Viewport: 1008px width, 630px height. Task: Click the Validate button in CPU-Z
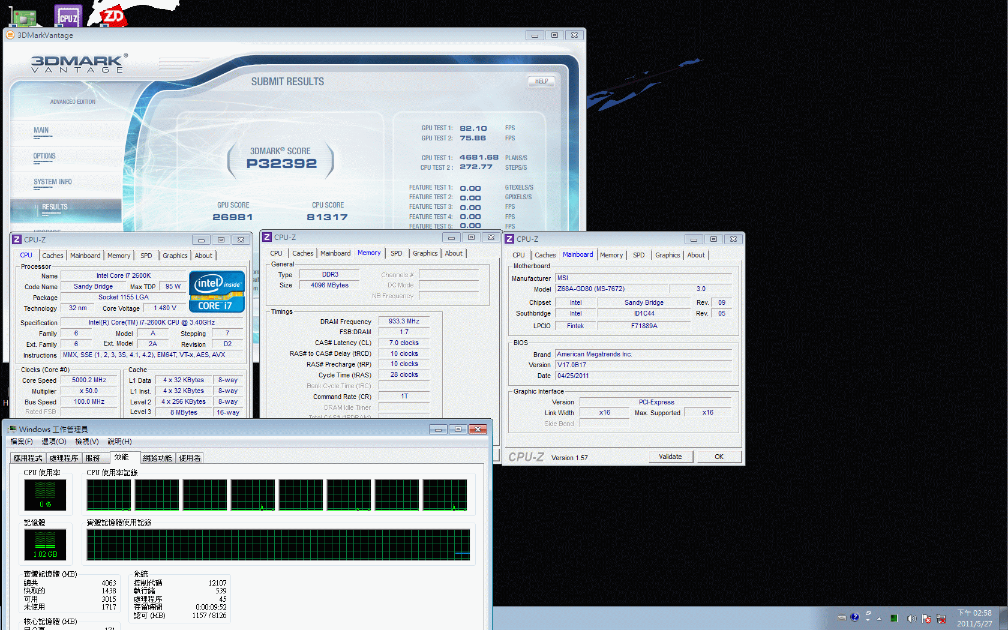pos(670,457)
